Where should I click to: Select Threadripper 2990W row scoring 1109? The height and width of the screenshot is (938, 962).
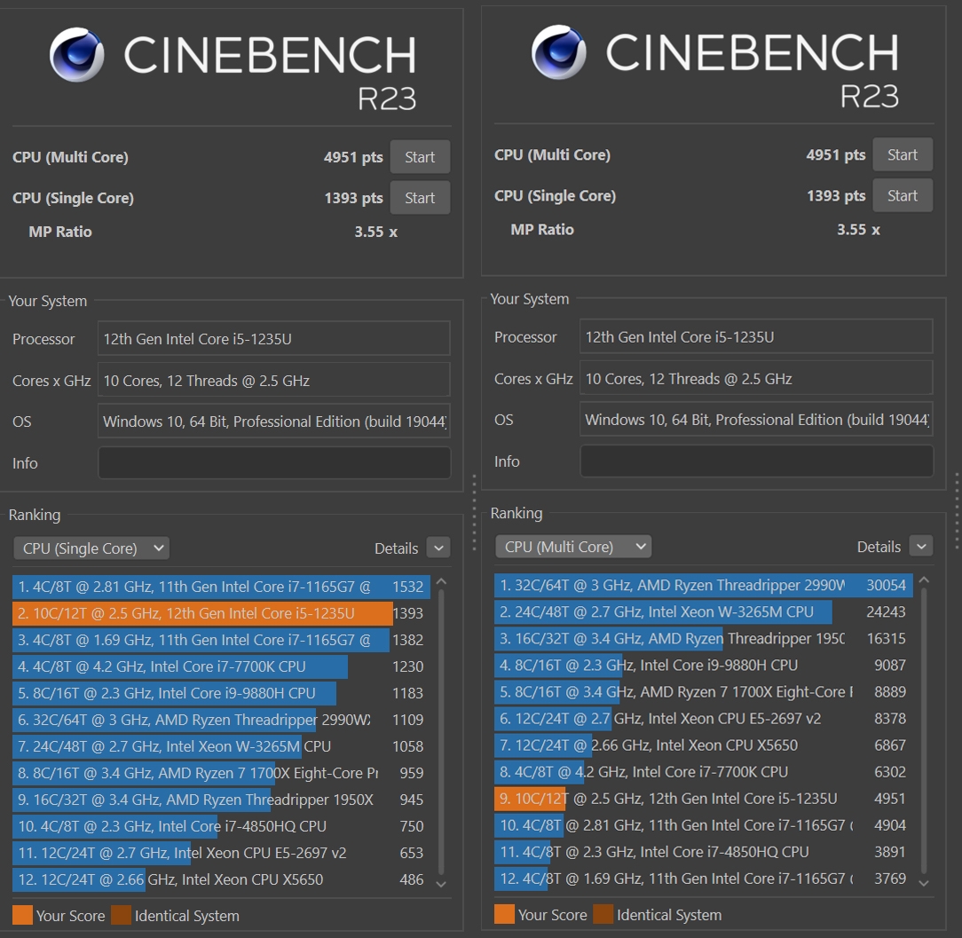coord(221,720)
